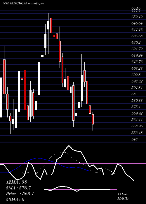Click the 558.96 price axis label
Screen dimensions: 146x204
click(137, 126)
